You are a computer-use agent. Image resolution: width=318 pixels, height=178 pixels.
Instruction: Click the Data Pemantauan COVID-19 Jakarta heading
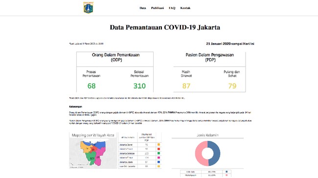(x=165, y=27)
